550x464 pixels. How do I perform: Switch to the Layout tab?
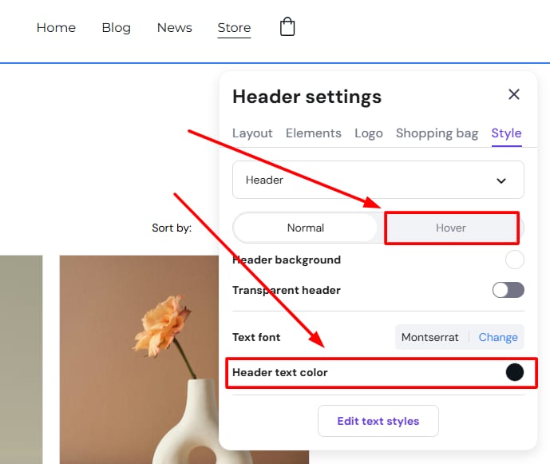pyautogui.click(x=252, y=133)
